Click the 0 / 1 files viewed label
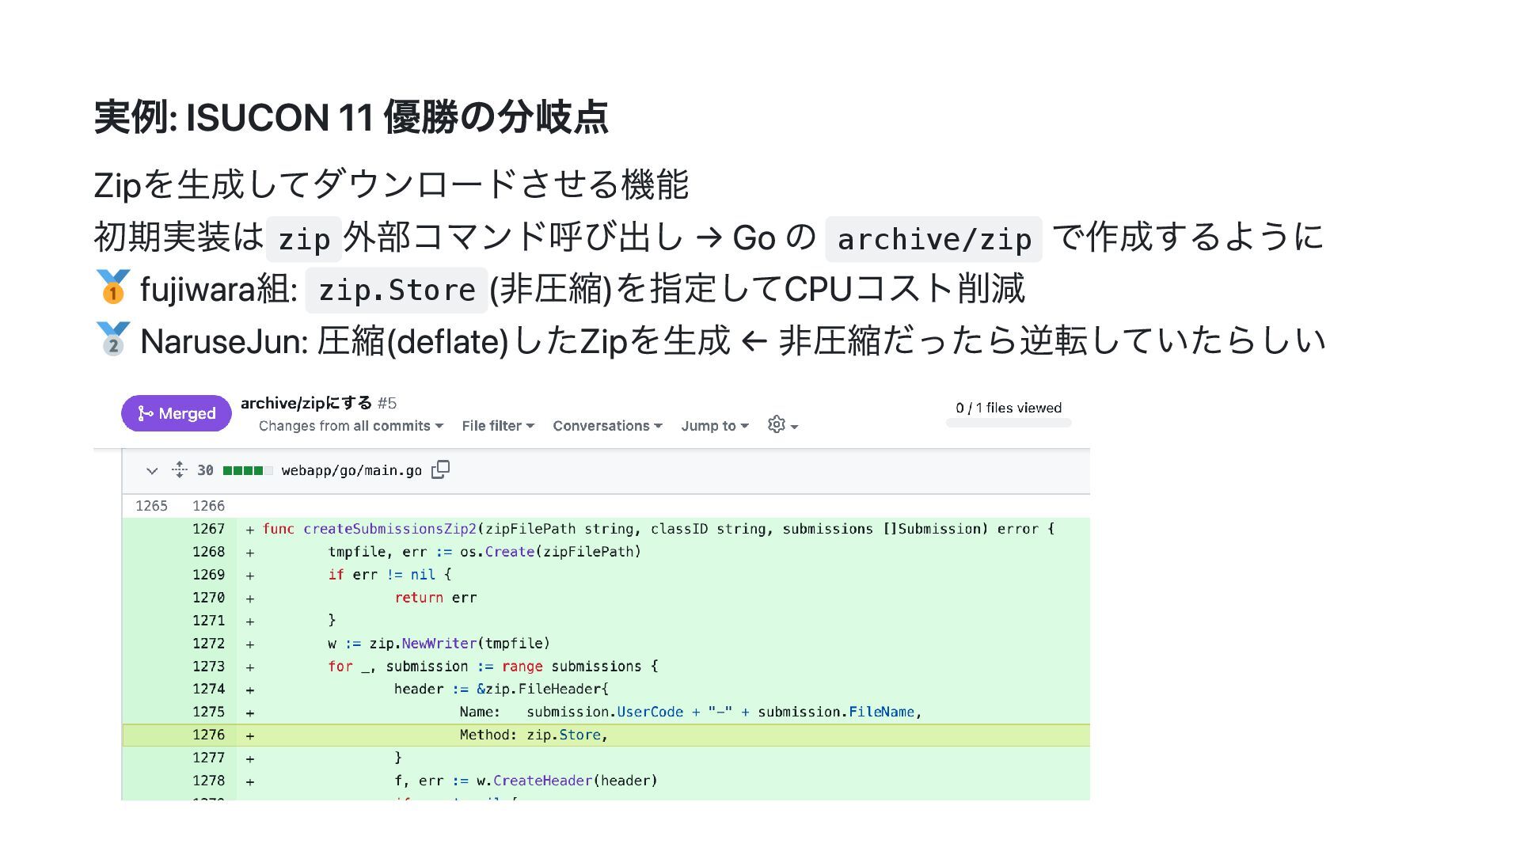 click(1008, 408)
